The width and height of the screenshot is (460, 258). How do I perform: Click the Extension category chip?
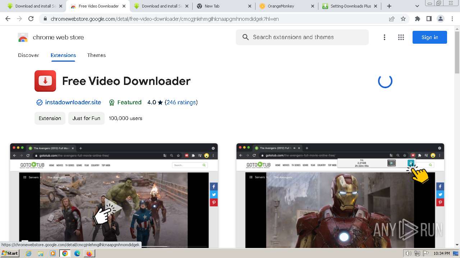(x=50, y=118)
